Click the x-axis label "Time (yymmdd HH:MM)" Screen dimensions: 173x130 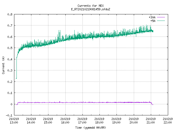click(91, 128)
